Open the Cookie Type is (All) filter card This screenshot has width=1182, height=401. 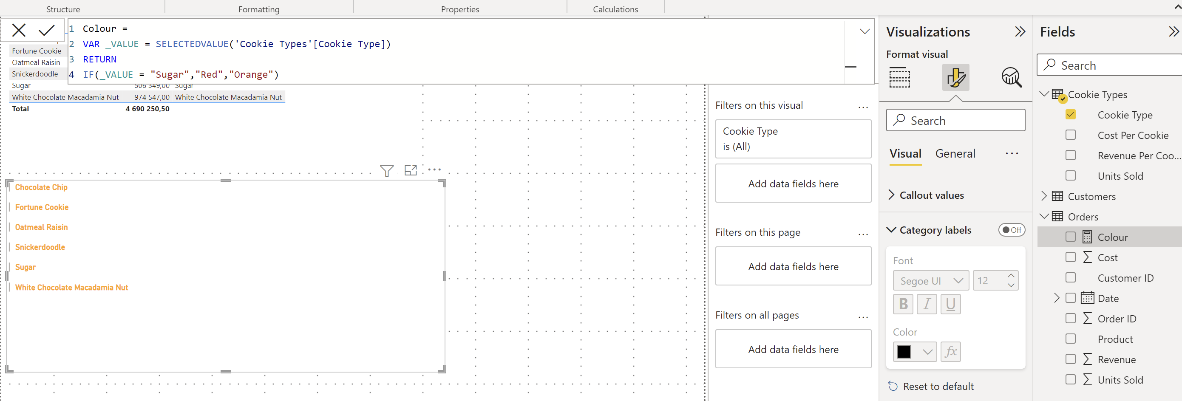coord(793,139)
